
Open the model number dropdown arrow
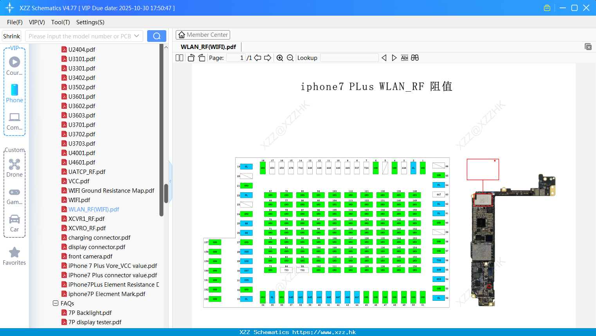tap(137, 36)
